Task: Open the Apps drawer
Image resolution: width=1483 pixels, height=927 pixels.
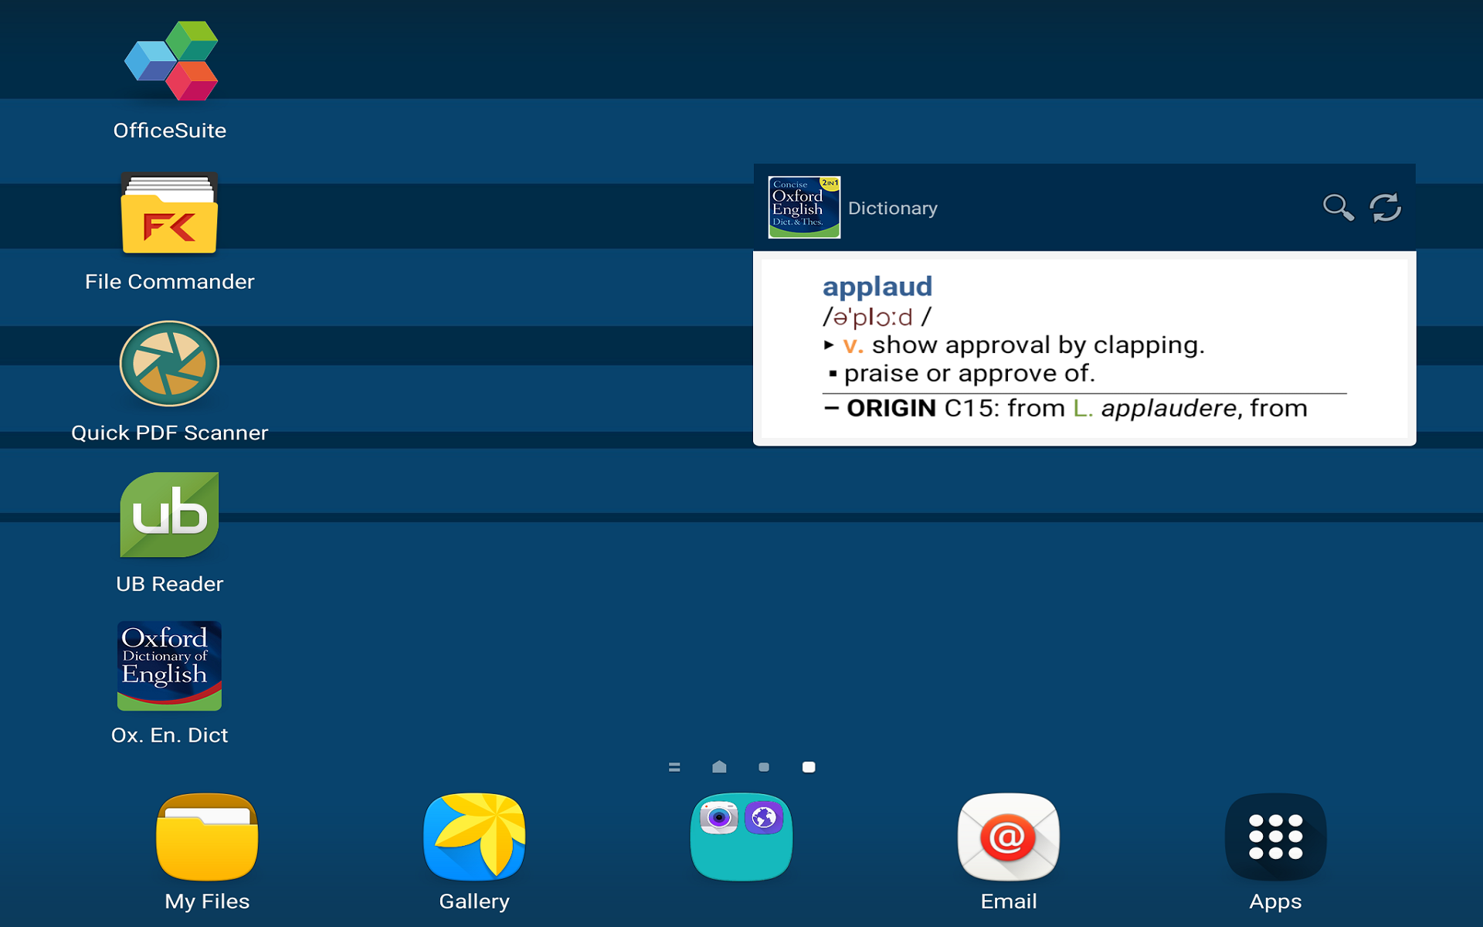Action: [1275, 838]
